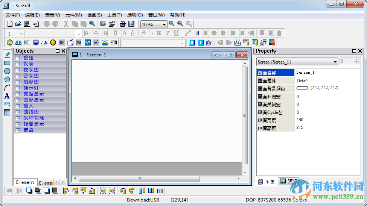Open the 元件(M) menu
367x206 pixels.
73,15
